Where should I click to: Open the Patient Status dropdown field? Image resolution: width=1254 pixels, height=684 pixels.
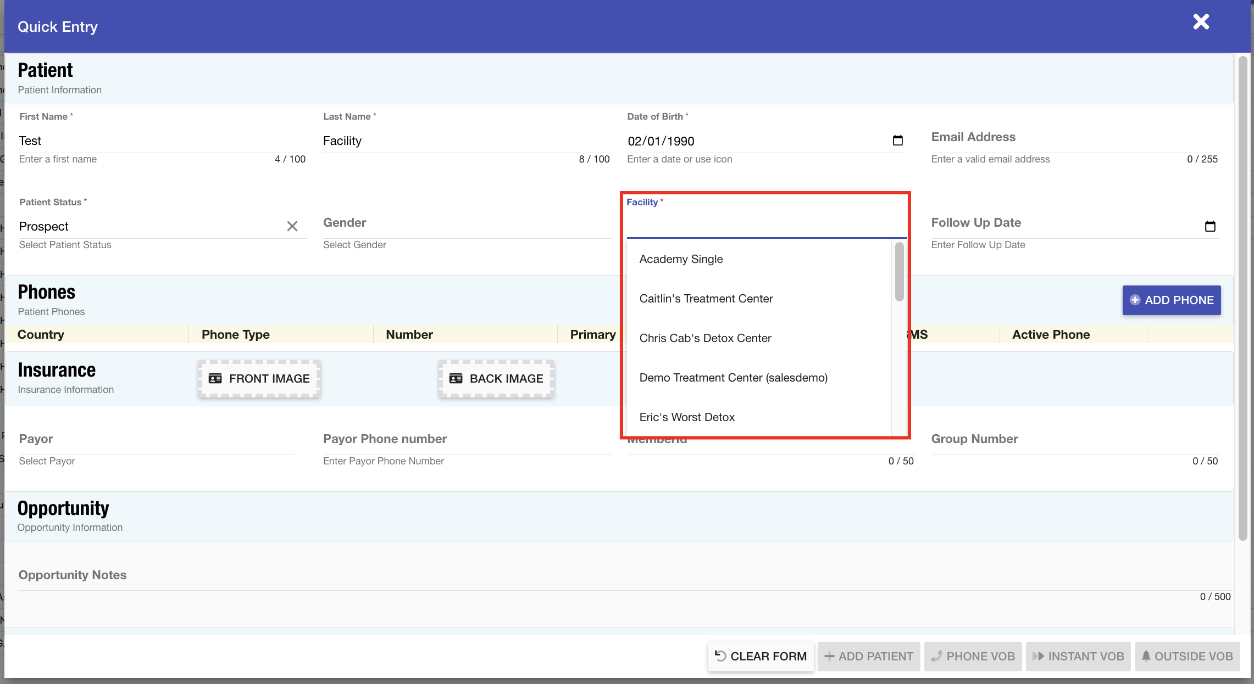(148, 226)
